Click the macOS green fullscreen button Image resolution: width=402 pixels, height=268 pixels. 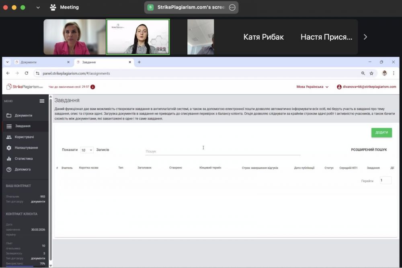tap(23, 8)
